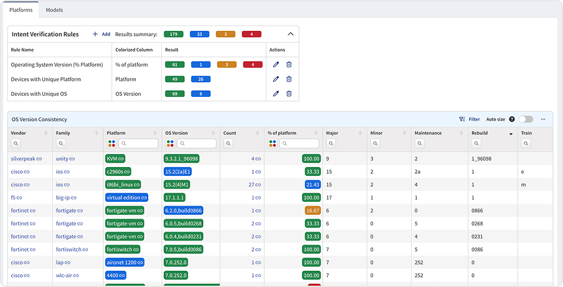Screen dimensions: 563x287
Task: Click the red summary badge showing 4
Action: pos(252,34)
